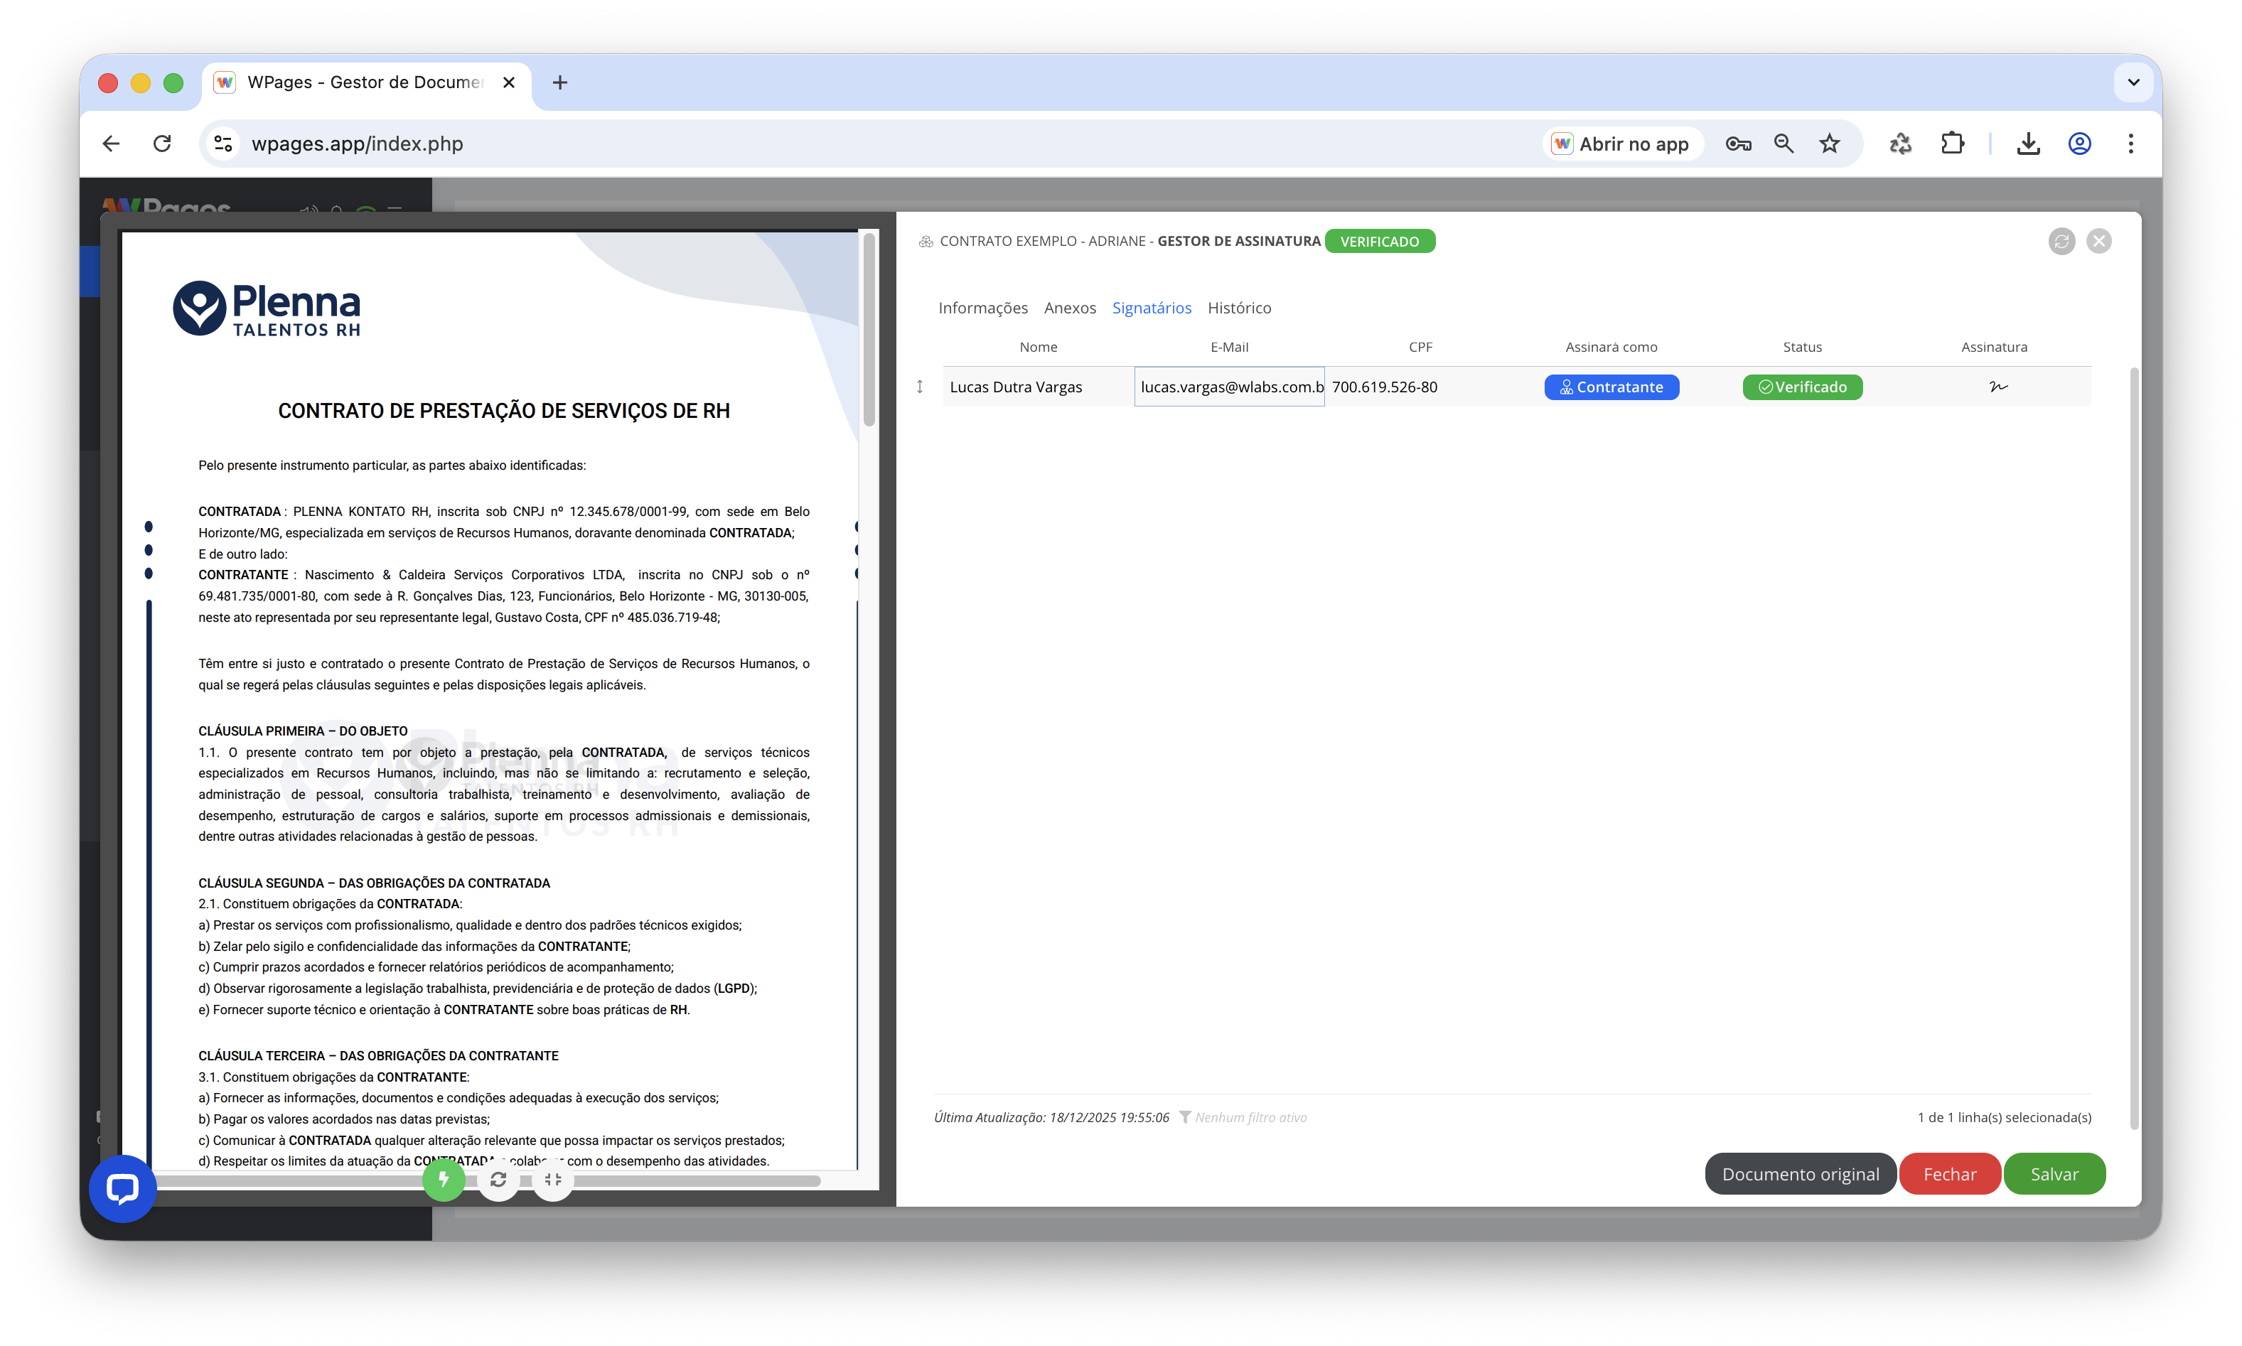Toggle the Contratante role badge
Viewport: 2242px width, 1346px height.
(1611, 387)
